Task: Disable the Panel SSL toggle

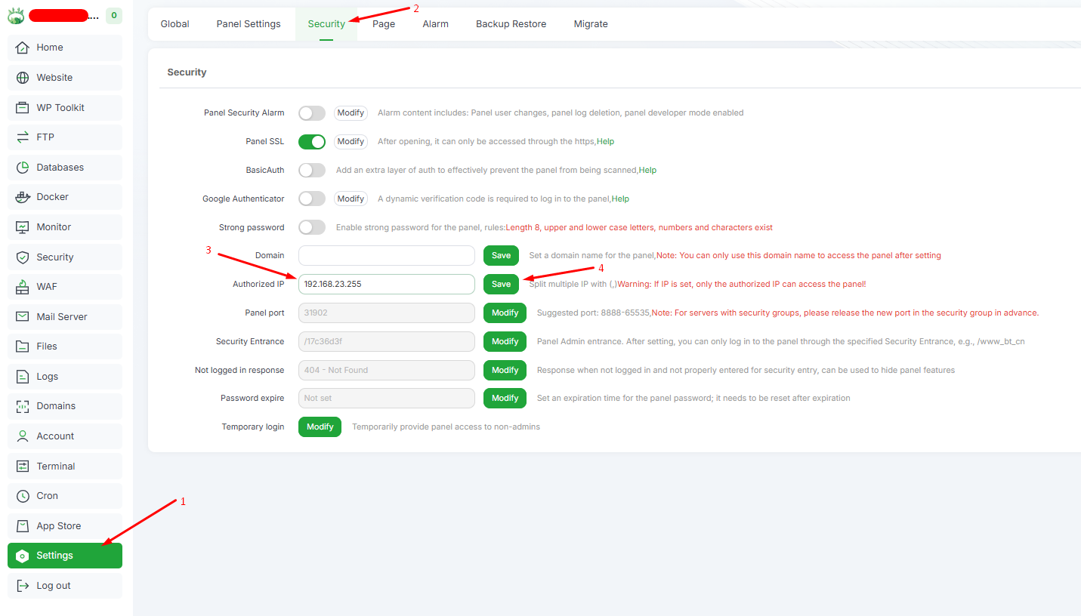Action: point(311,142)
